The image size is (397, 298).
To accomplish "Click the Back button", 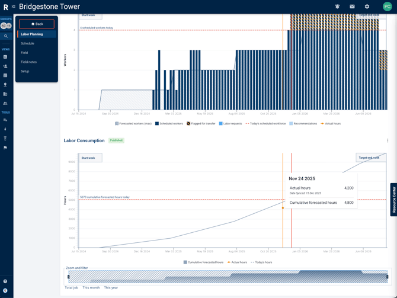I will pyautogui.click(x=37, y=24).
